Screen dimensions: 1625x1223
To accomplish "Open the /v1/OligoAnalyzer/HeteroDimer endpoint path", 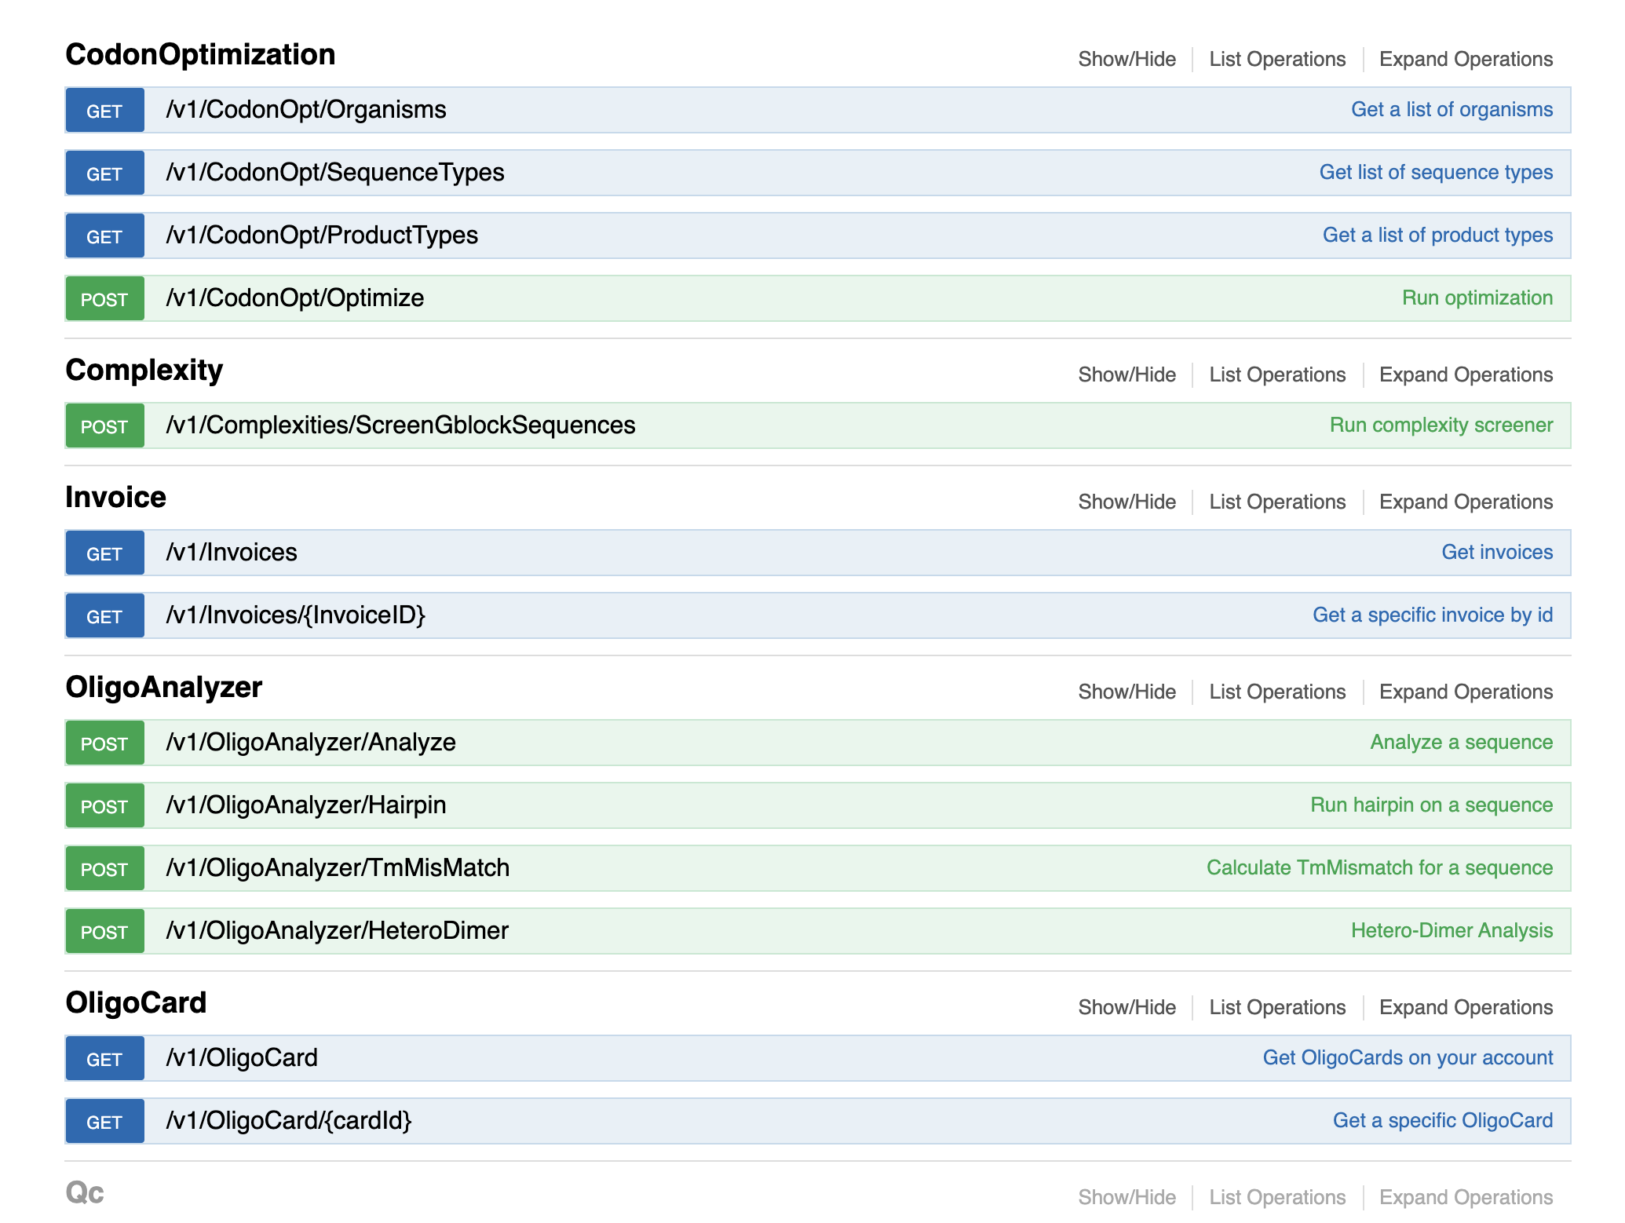I will 337,930.
